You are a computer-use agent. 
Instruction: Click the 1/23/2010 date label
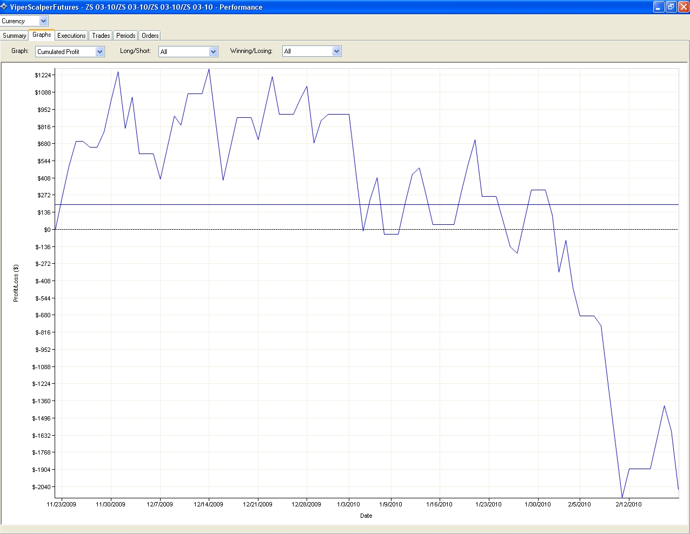(x=489, y=504)
